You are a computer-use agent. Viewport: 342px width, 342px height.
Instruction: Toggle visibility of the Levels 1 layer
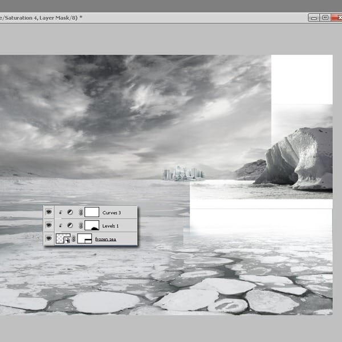coord(50,226)
